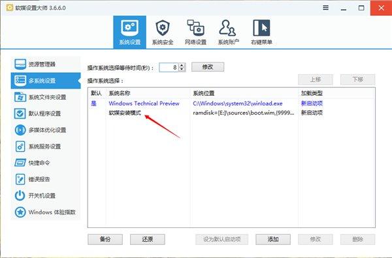Click the 上移 button

[316, 79]
